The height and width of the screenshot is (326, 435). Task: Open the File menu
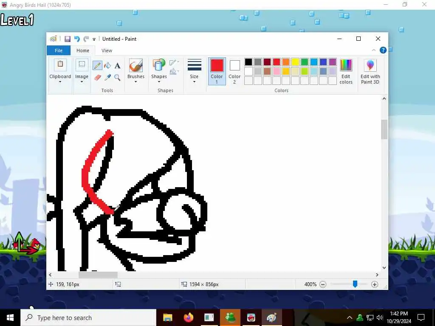pos(59,51)
